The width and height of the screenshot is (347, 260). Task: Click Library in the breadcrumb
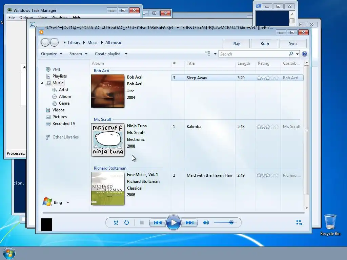click(x=74, y=43)
